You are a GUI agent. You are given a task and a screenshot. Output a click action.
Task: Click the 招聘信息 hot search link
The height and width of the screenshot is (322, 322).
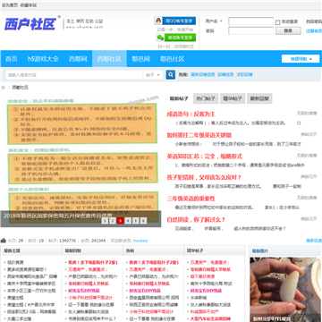[x=225, y=75]
